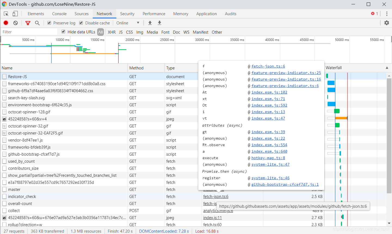Select checkbox for collect row

(4, 211)
